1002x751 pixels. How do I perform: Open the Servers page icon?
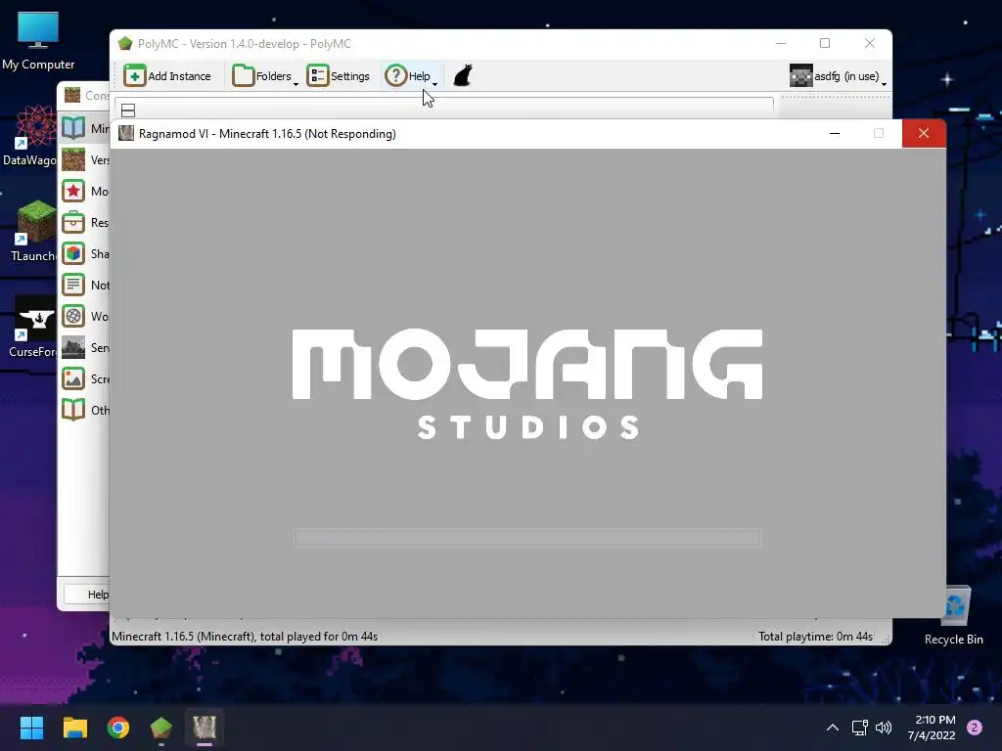pyautogui.click(x=73, y=347)
